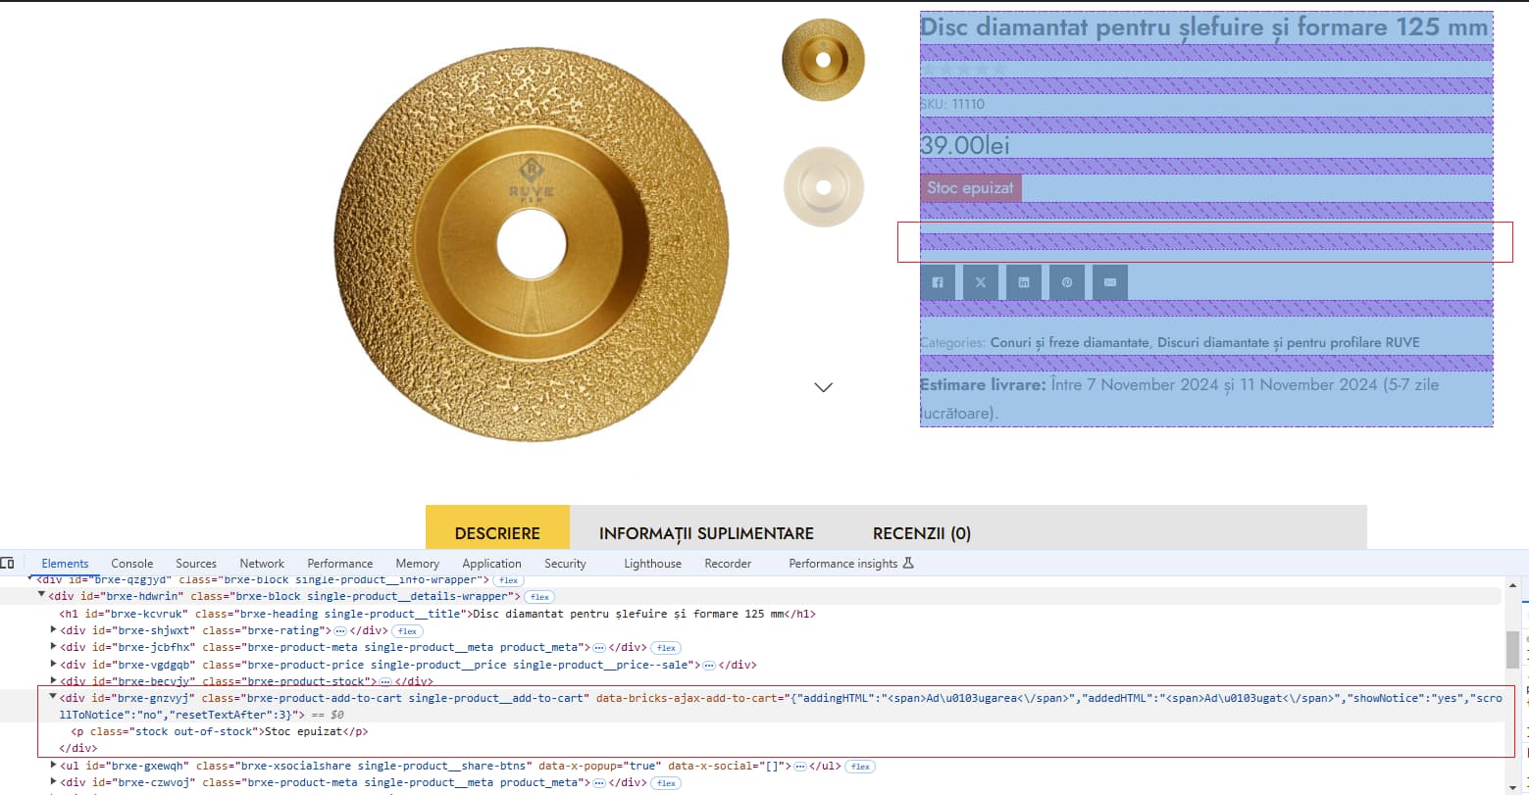
Task: Click the product title heading
Action: click(1204, 27)
